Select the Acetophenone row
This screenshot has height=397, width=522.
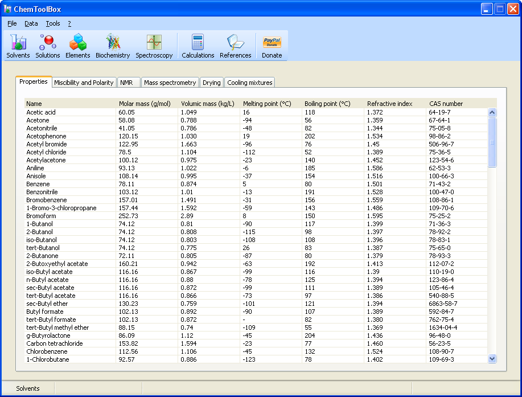(256, 136)
